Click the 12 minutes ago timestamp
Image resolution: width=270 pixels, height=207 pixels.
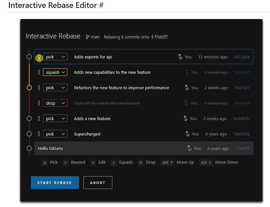(x=213, y=57)
